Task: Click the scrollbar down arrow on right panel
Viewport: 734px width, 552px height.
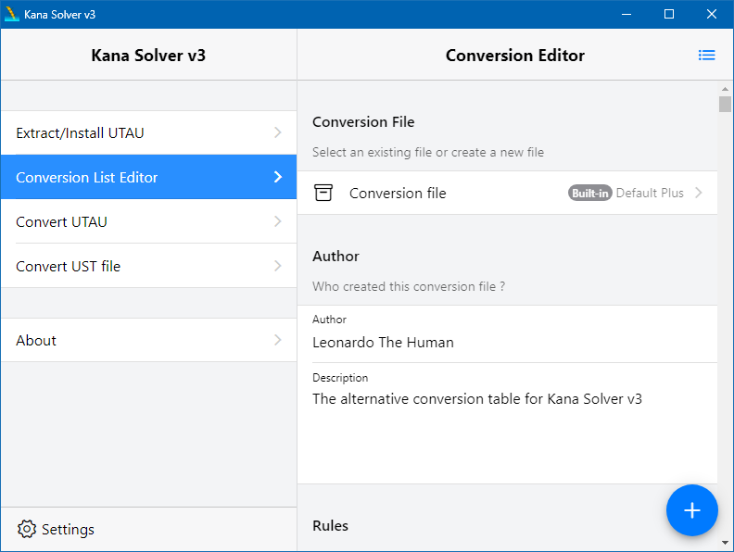Action: [725, 543]
